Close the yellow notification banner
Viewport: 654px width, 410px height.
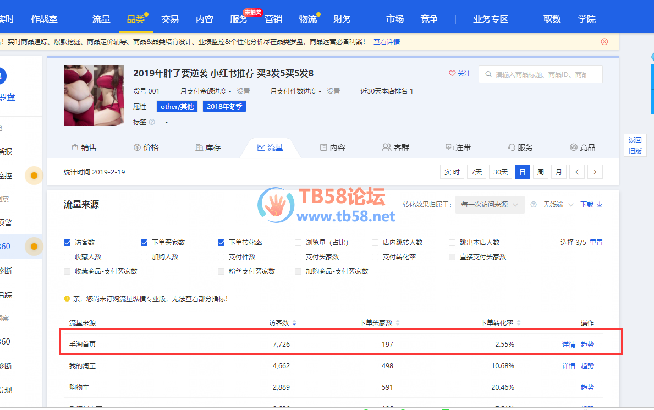pyautogui.click(x=604, y=42)
